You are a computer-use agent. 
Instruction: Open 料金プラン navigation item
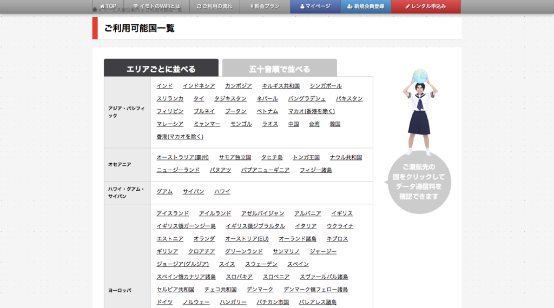[x=265, y=6]
